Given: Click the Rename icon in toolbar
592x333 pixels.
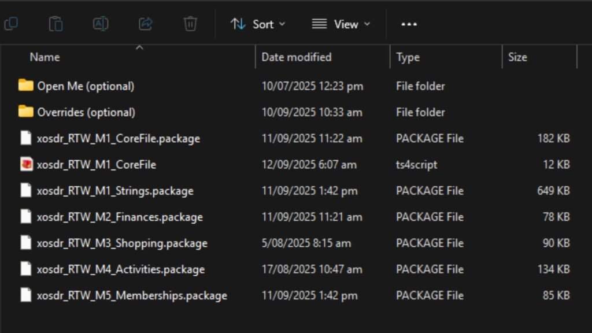Looking at the screenshot, I should 101,24.
